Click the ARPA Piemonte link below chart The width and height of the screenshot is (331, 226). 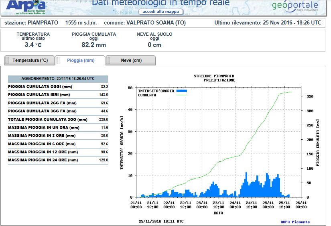click(295, 222)
